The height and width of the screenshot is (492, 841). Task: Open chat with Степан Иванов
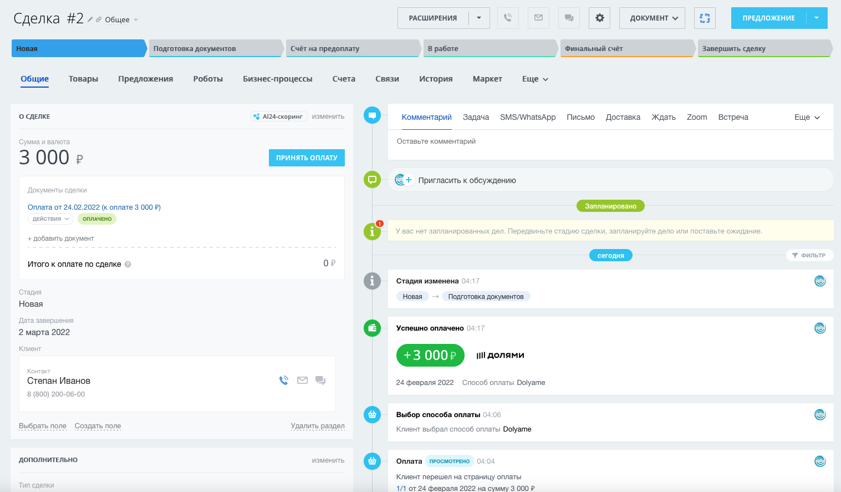pyautogui.click(x=320, y=381)
